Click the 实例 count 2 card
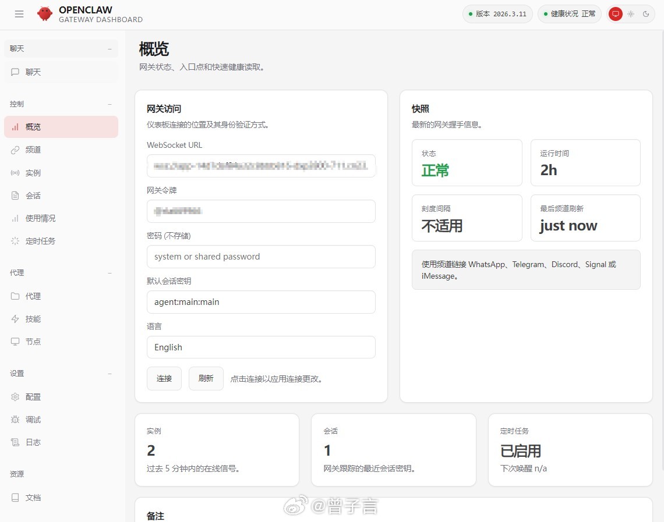Image resolution: width=664 pixels, height=522 pixels. (x=217, y=450)
